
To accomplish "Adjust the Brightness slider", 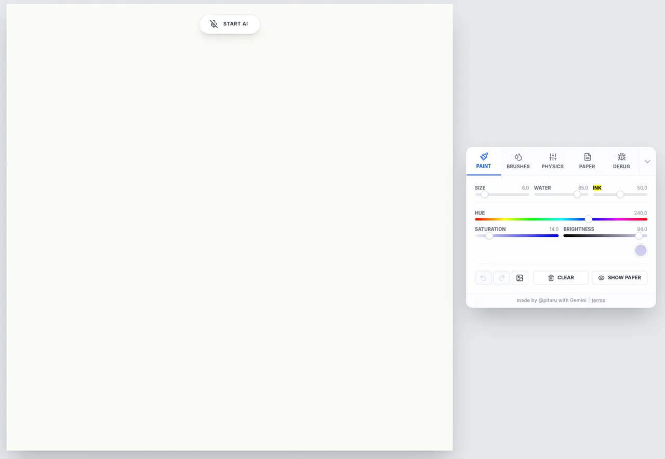I will pos(605,236).
